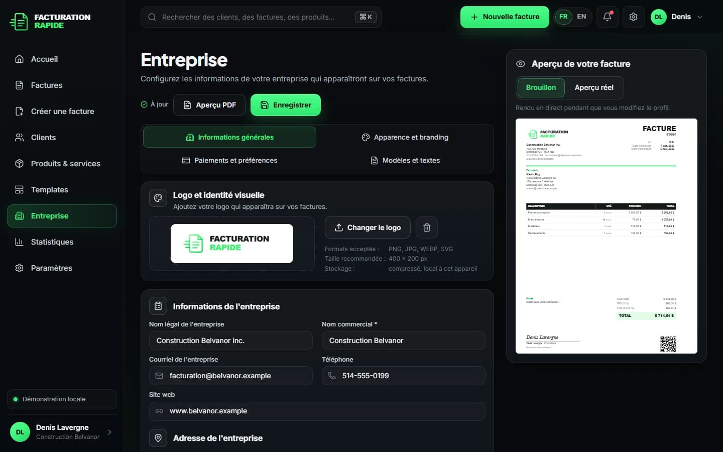Click the Démonstration locale status badge
The width and height of the screenshot is (723, 452).
(62, 399)
